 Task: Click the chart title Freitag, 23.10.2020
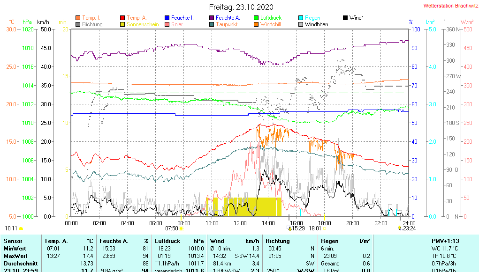tap(241, 7)
